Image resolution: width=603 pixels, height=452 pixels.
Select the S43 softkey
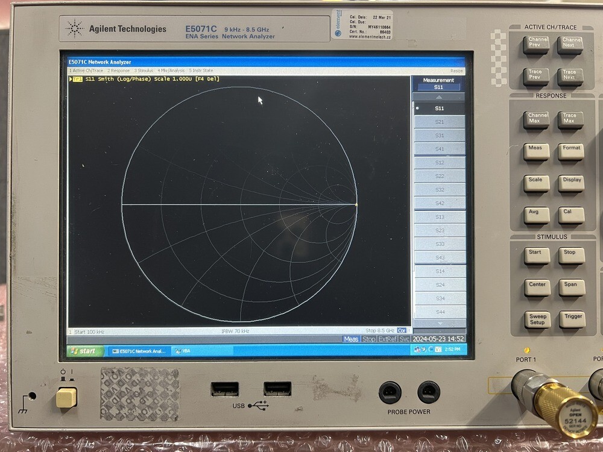[x=440, y=257]
